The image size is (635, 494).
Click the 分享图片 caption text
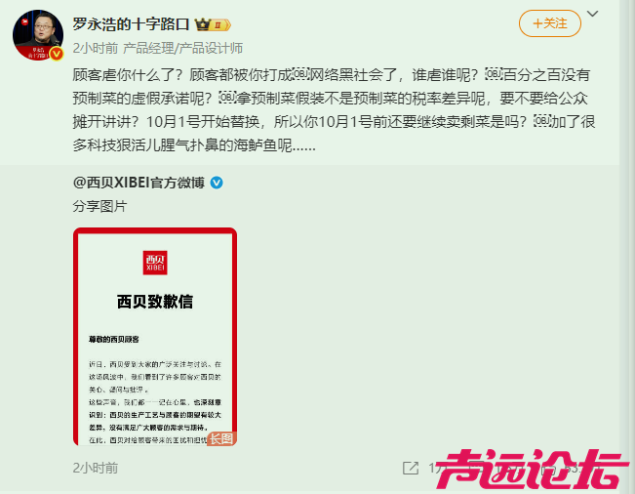pyautogui.click(x=99, y=206)
